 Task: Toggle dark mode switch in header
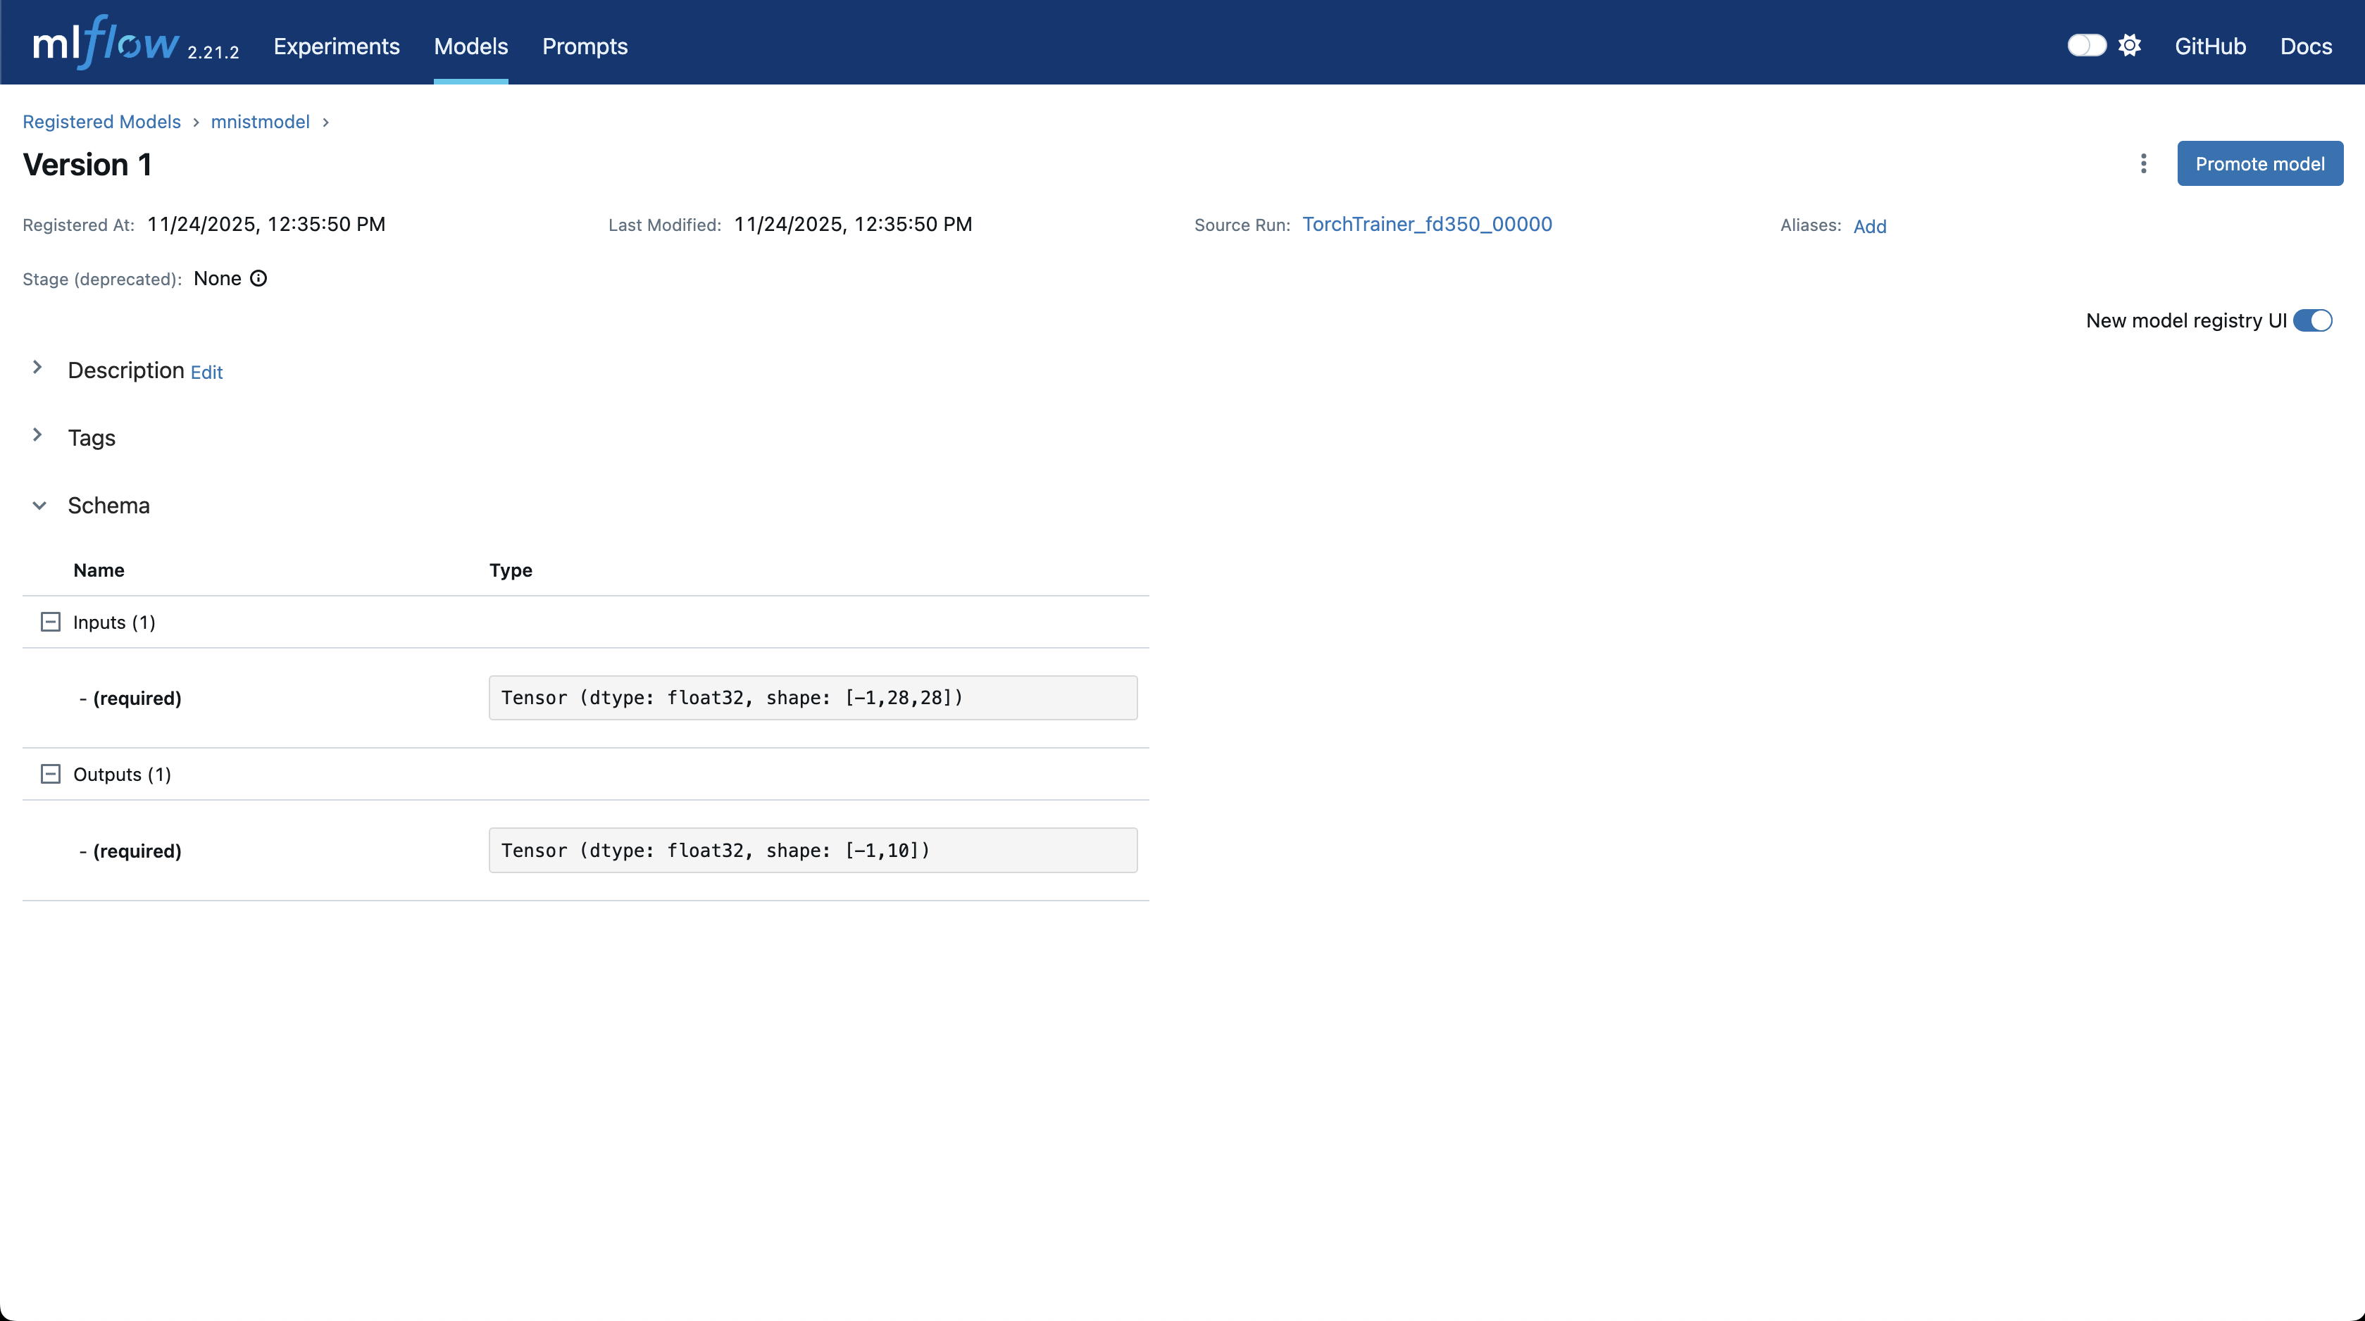[x=2086, y=45]
